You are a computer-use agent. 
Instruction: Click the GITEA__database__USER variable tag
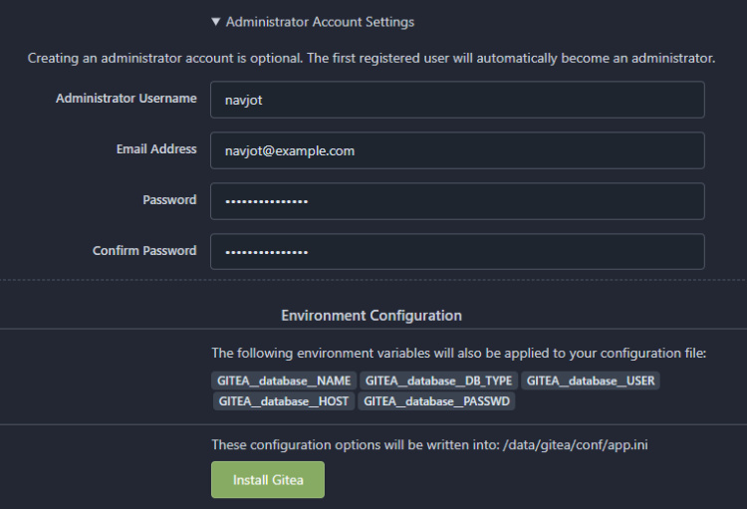pos(590,381)
